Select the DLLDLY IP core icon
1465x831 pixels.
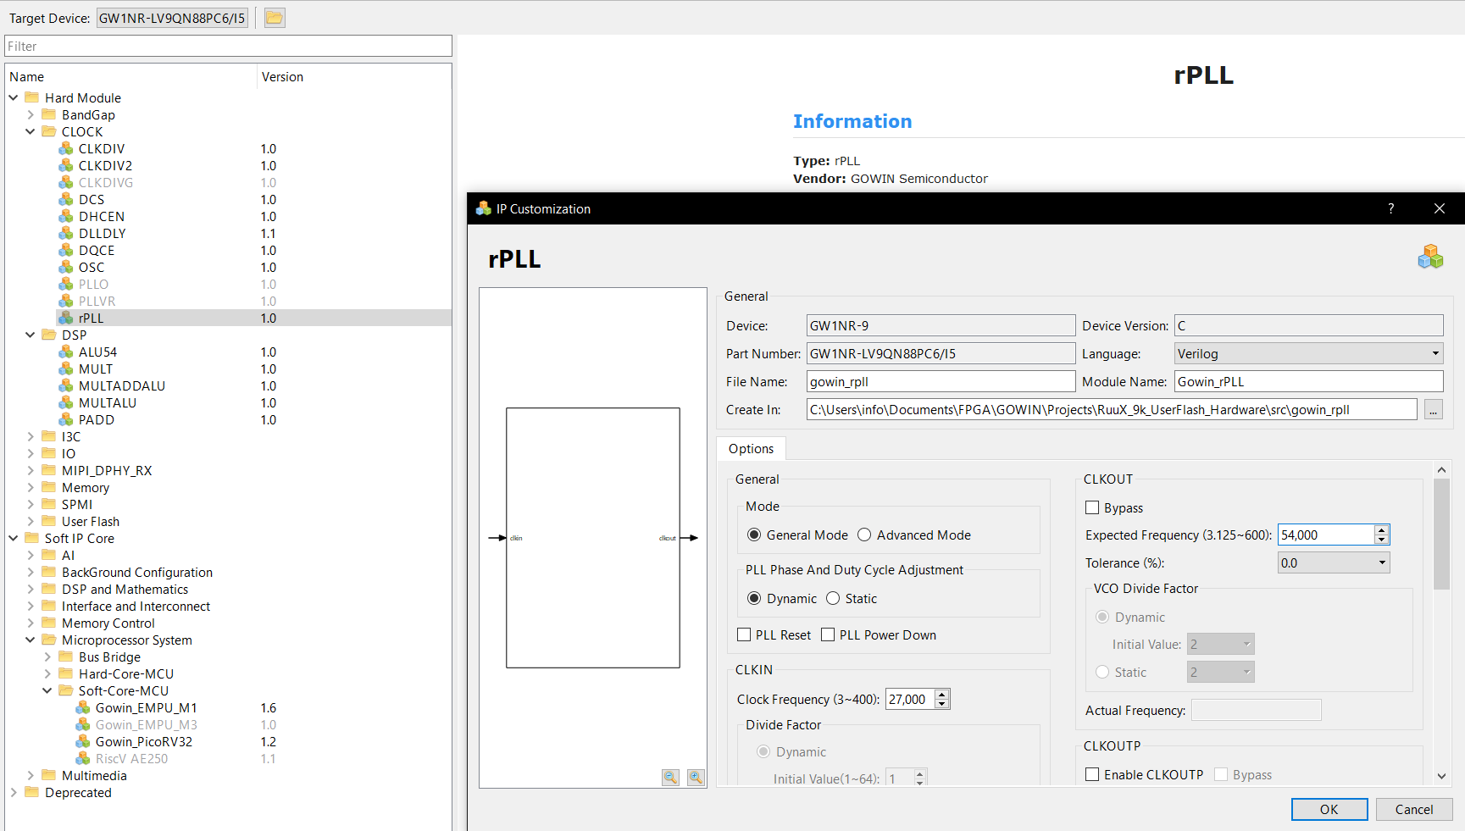[66, 233]
